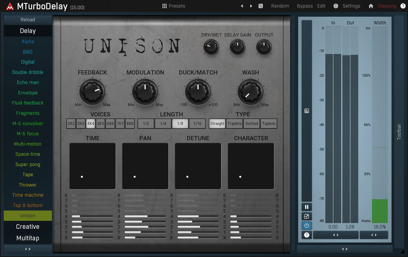Click the green Width fader

coord(380,211)
